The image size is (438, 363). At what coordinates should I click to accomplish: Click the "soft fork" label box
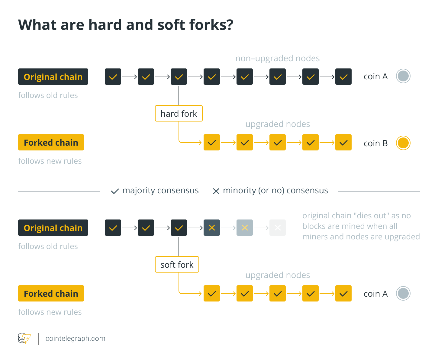(177, 265)
